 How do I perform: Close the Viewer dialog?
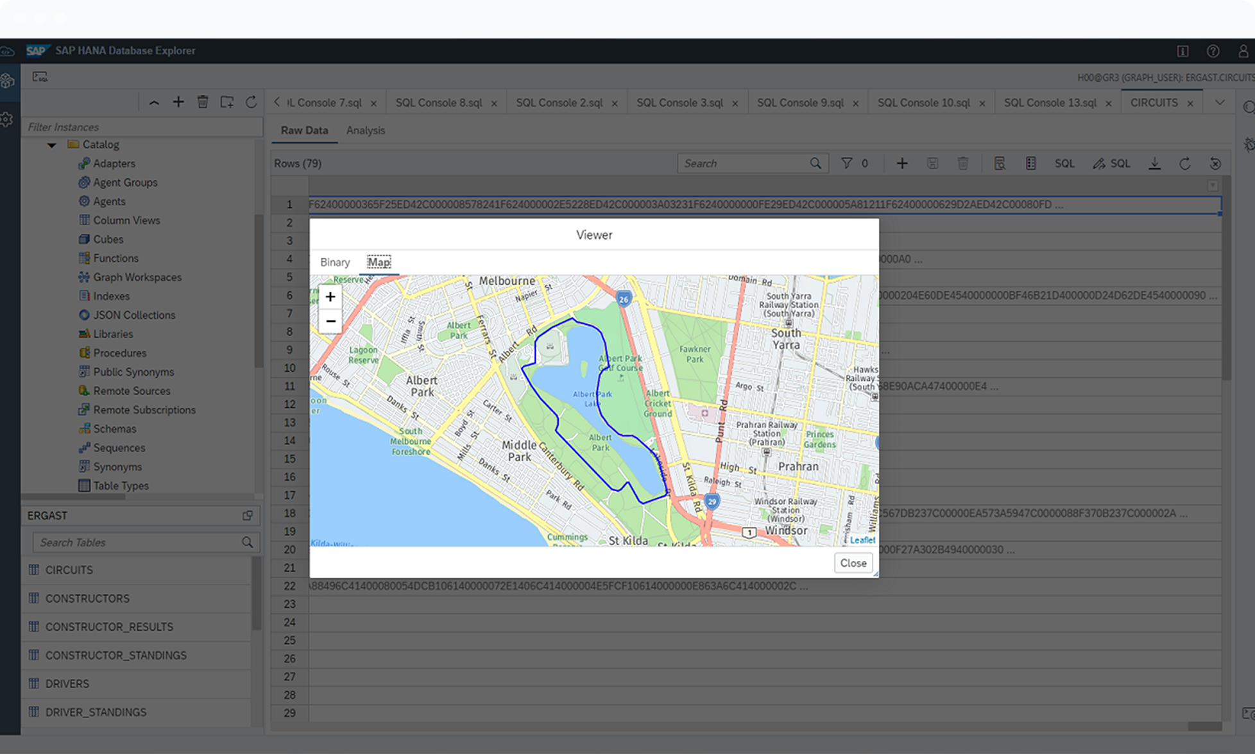coord(853,563)
